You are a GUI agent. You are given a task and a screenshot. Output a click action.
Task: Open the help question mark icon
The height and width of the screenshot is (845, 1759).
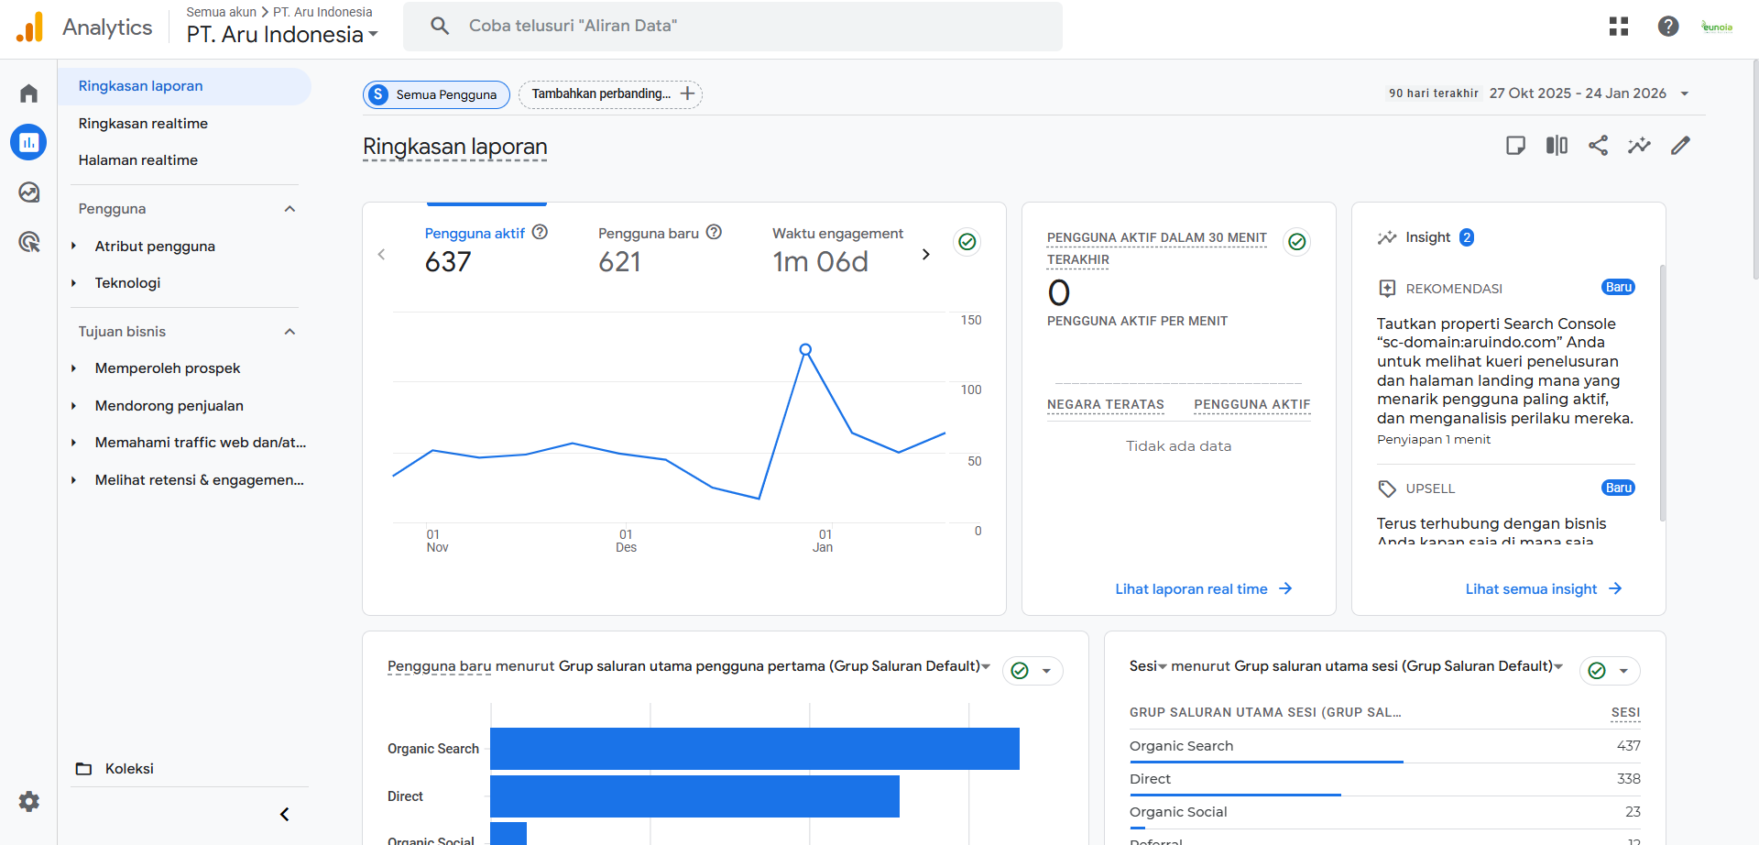click(x=1668, y=27)
